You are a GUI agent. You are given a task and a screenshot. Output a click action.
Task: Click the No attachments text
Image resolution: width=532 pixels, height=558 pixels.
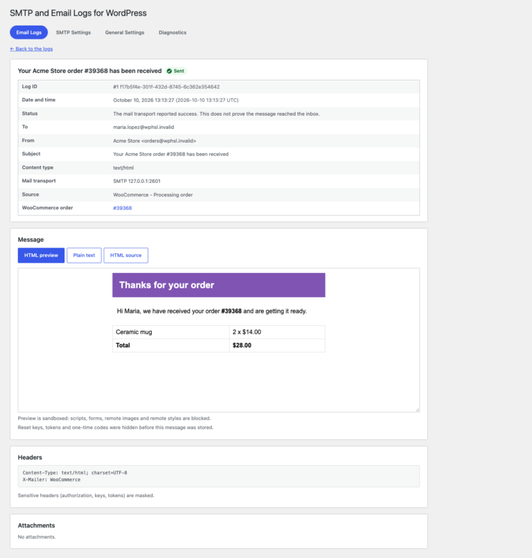click(37, 537)
